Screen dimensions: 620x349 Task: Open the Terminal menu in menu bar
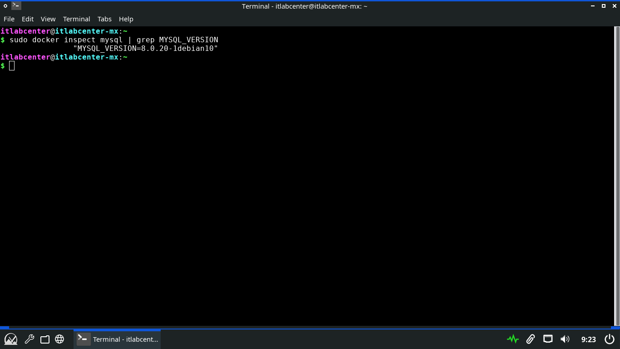[x=76, y=19]
